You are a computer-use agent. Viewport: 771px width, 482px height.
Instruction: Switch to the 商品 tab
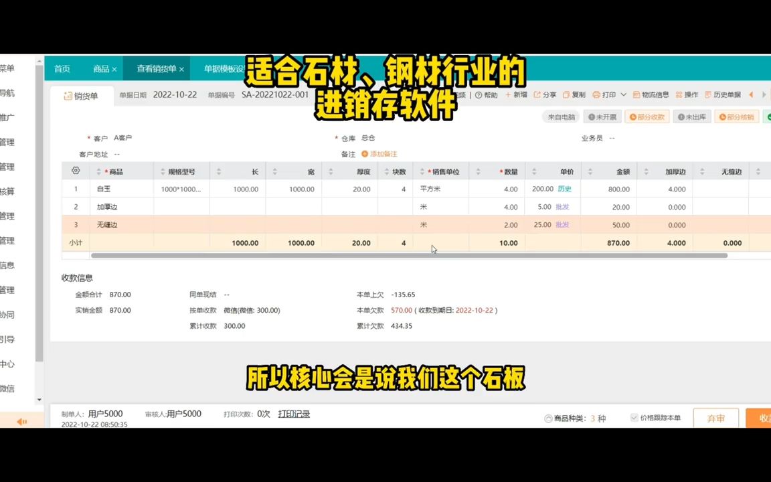click(x=101, y=68)
